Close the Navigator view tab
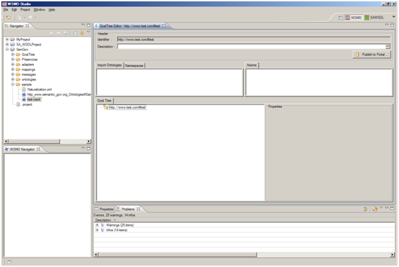 (x=28, y=26)
